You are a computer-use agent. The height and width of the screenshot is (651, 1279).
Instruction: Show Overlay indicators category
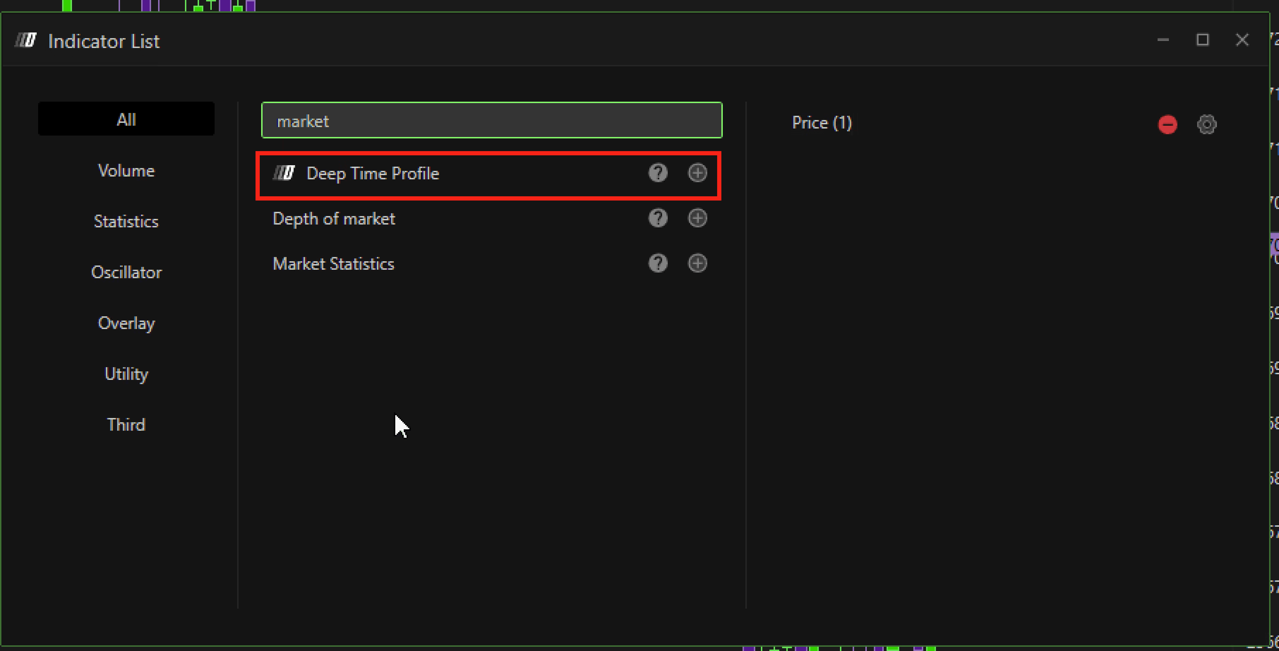point(126,323)
